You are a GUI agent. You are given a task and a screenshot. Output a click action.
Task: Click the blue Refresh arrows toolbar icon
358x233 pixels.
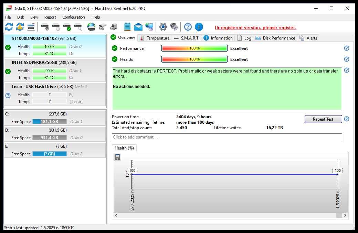coord(9,27)
